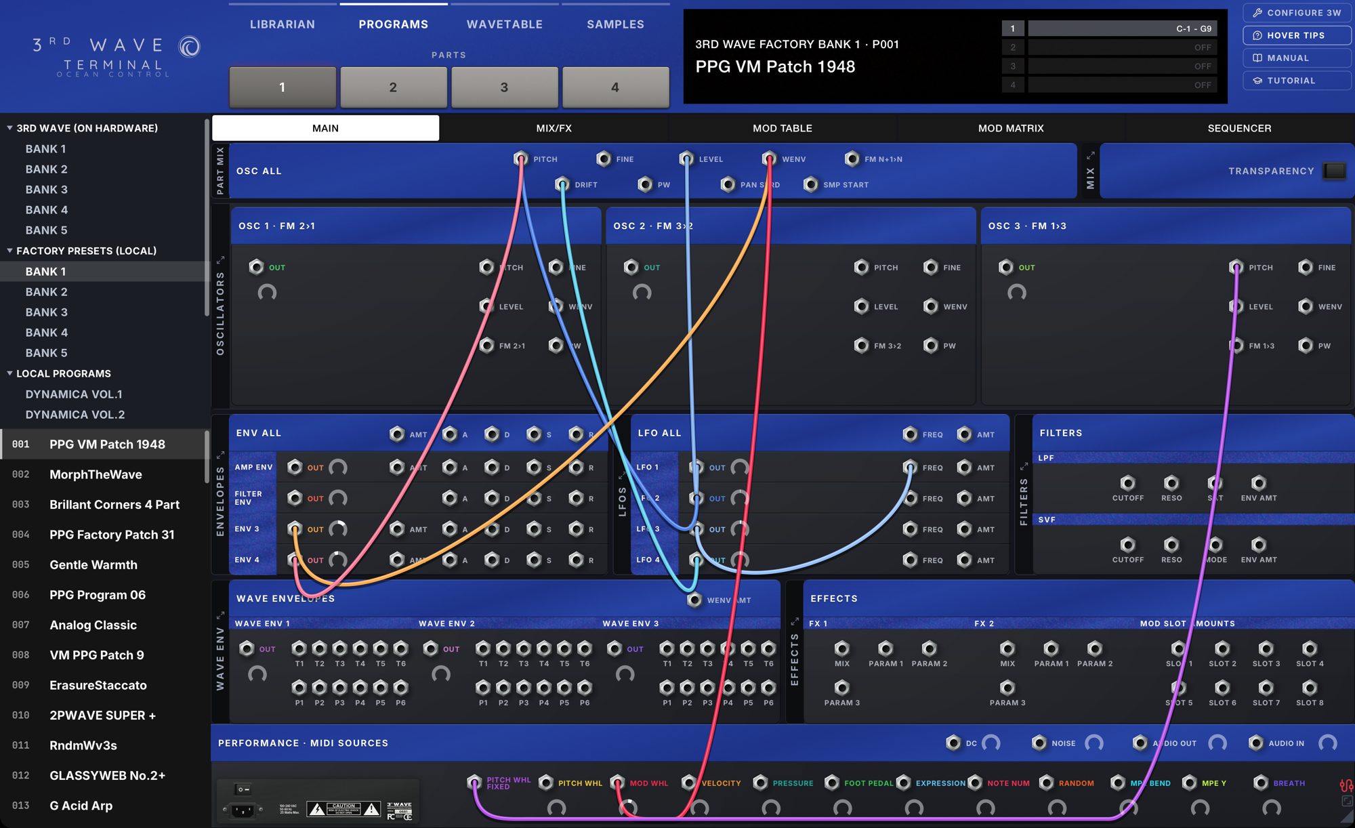Click the OSC 1 OUT jack
Screen dimensions: 1355x828
pyautogui.click(x=256, y=267)
